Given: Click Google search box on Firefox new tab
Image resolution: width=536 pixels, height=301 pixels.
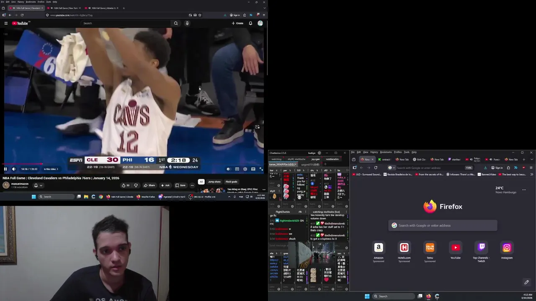Looking at the screenshot, I should coord(443,225).
